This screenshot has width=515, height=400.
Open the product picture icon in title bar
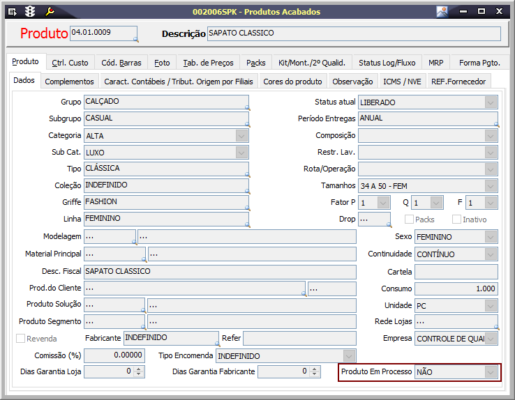click(x=442, y=12)
